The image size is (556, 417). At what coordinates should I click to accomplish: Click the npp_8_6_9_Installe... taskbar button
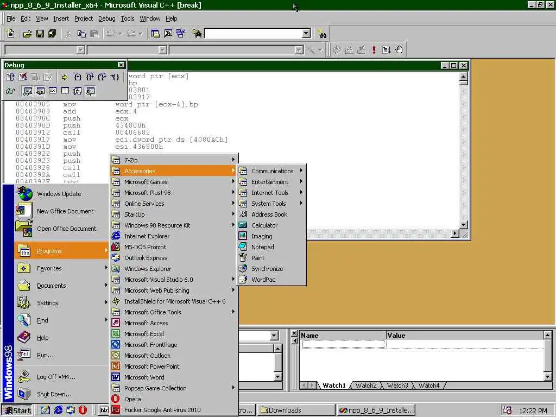(376, 410)
